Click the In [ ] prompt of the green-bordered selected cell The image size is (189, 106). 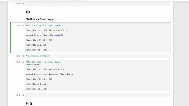point(20,25)
